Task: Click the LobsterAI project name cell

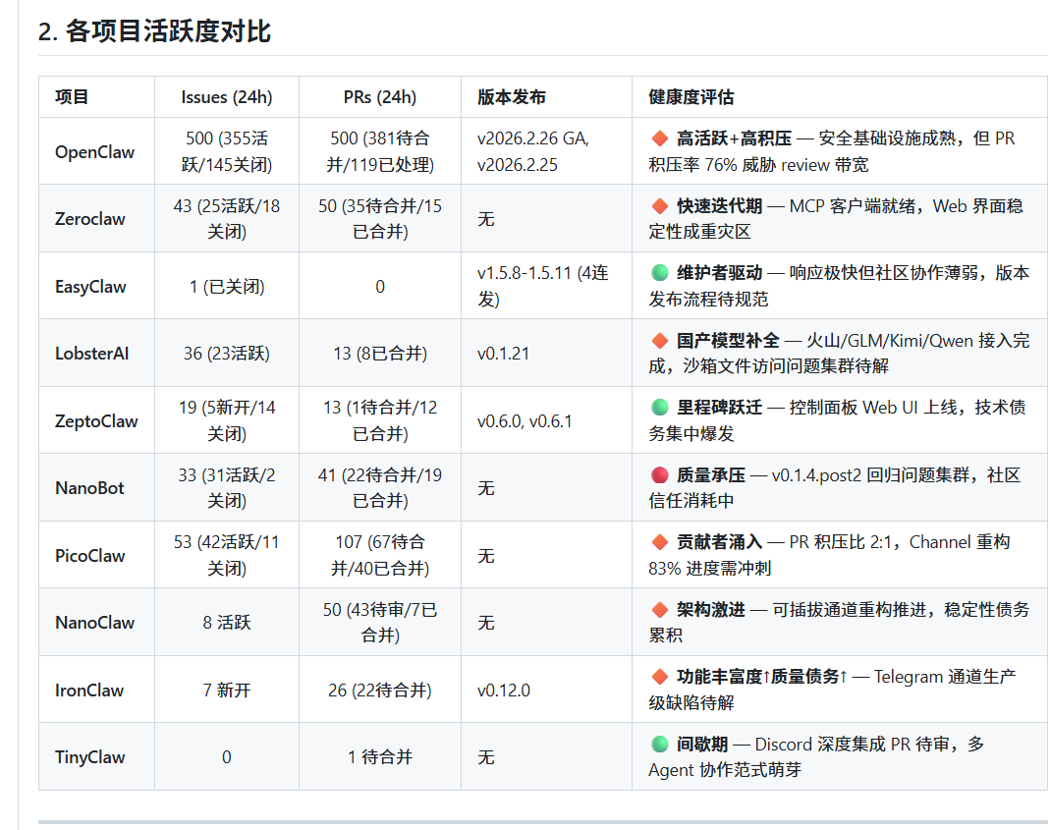Action: pyautogui.click(x=92, y=354)
